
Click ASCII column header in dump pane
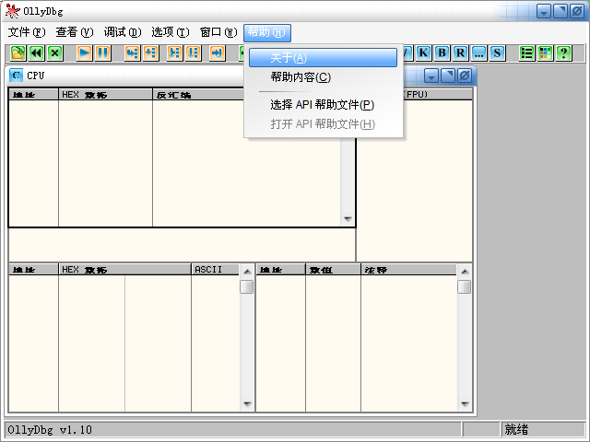point(215,270)
